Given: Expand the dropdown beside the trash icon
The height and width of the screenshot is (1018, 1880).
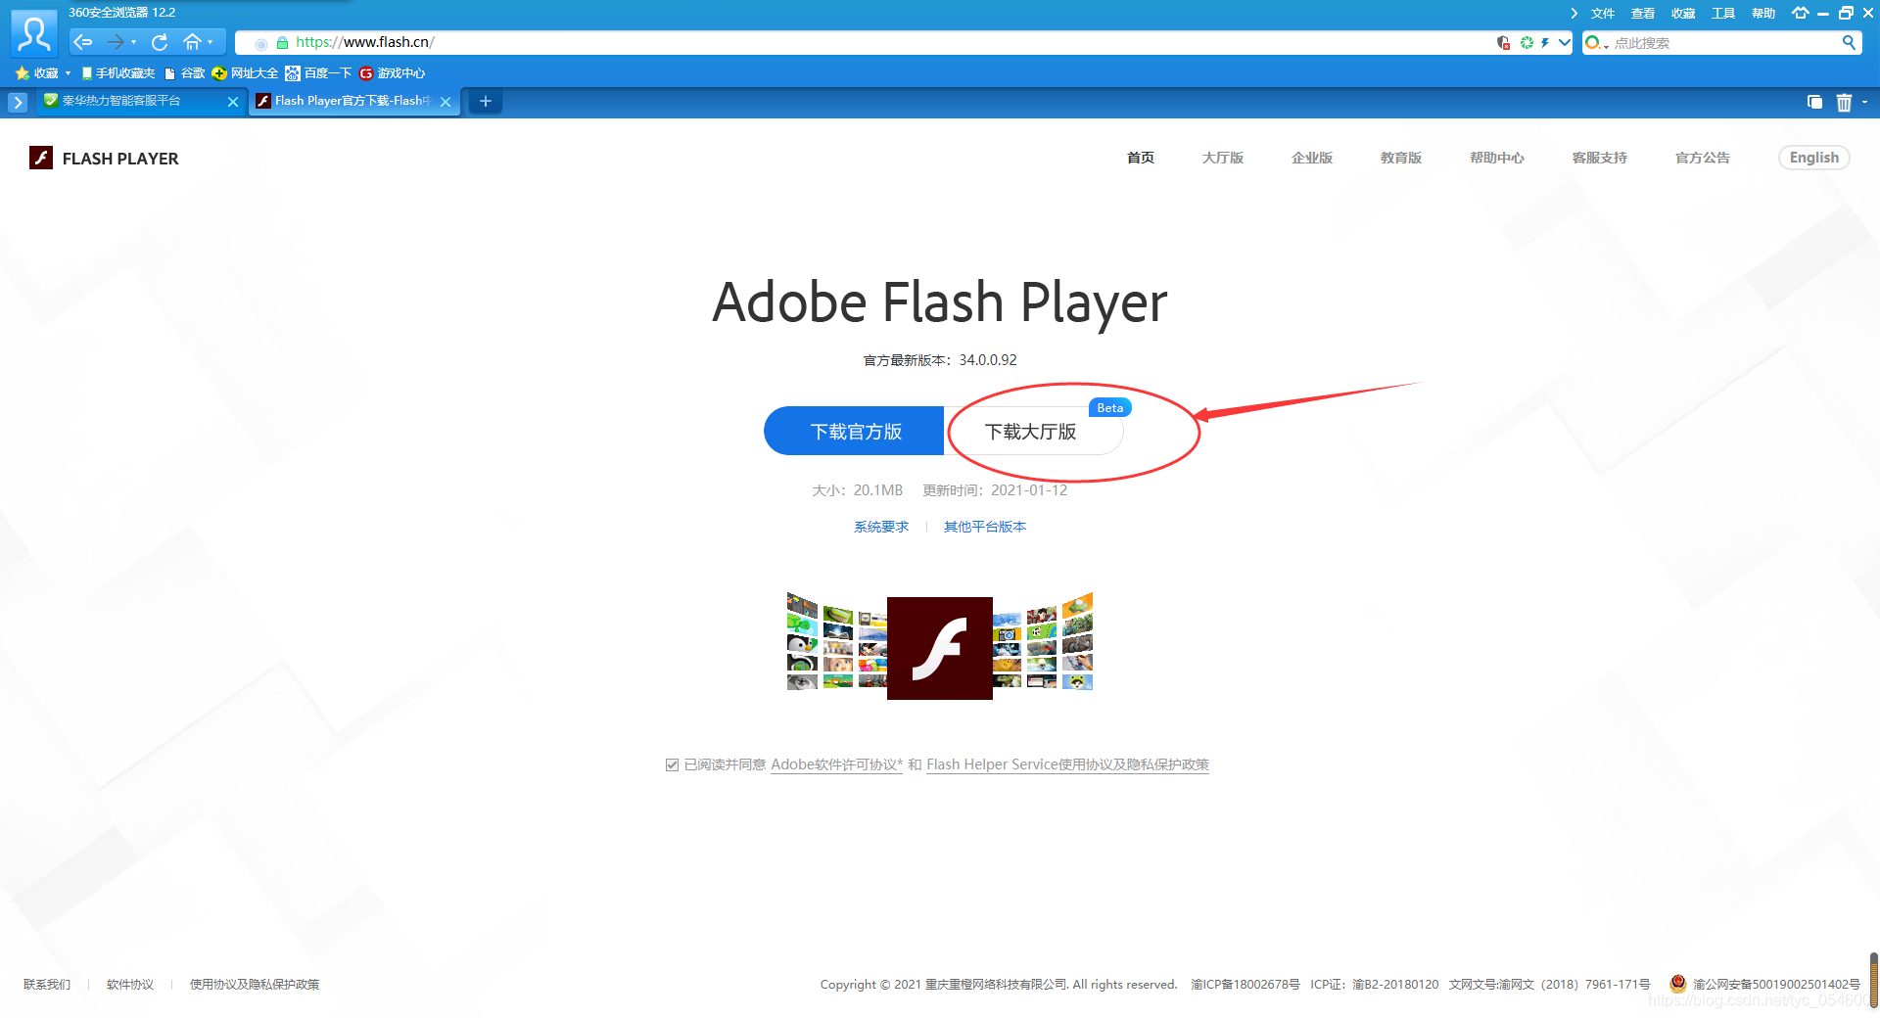Looking at the screenshot, I should click(1864, 102).
